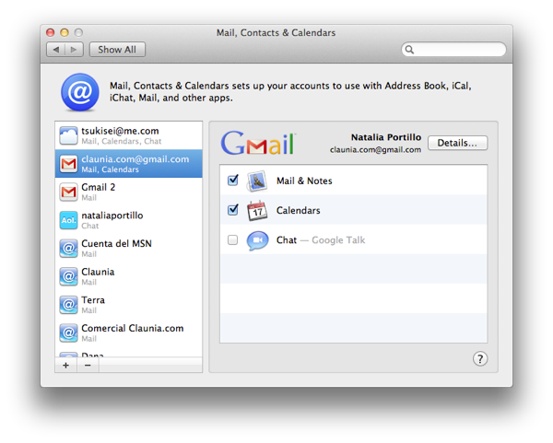553x443 pixels.
Task: Select the Terra account name
Action: pos(93,300)
